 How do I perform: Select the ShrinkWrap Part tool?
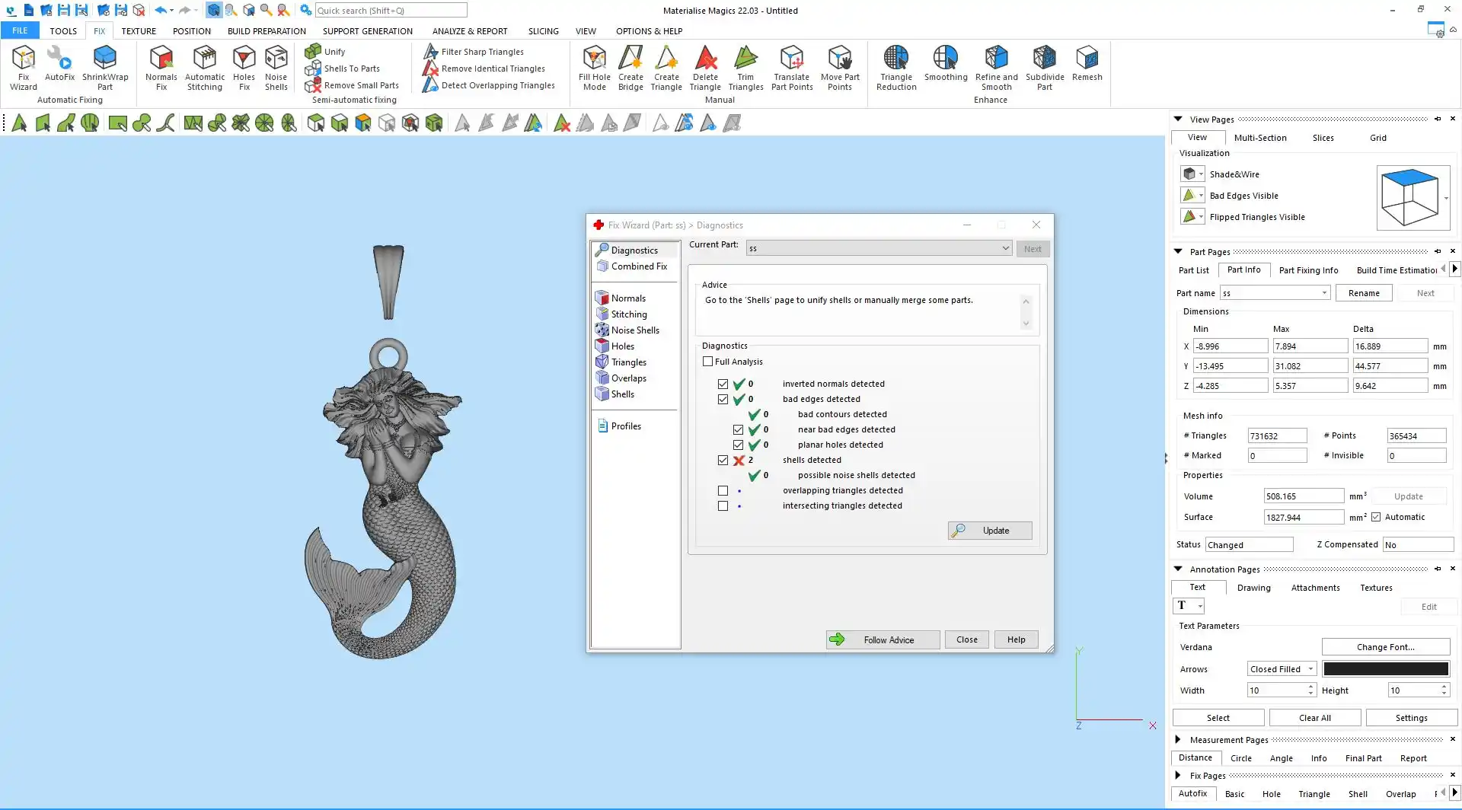click(x=105, y=67)
